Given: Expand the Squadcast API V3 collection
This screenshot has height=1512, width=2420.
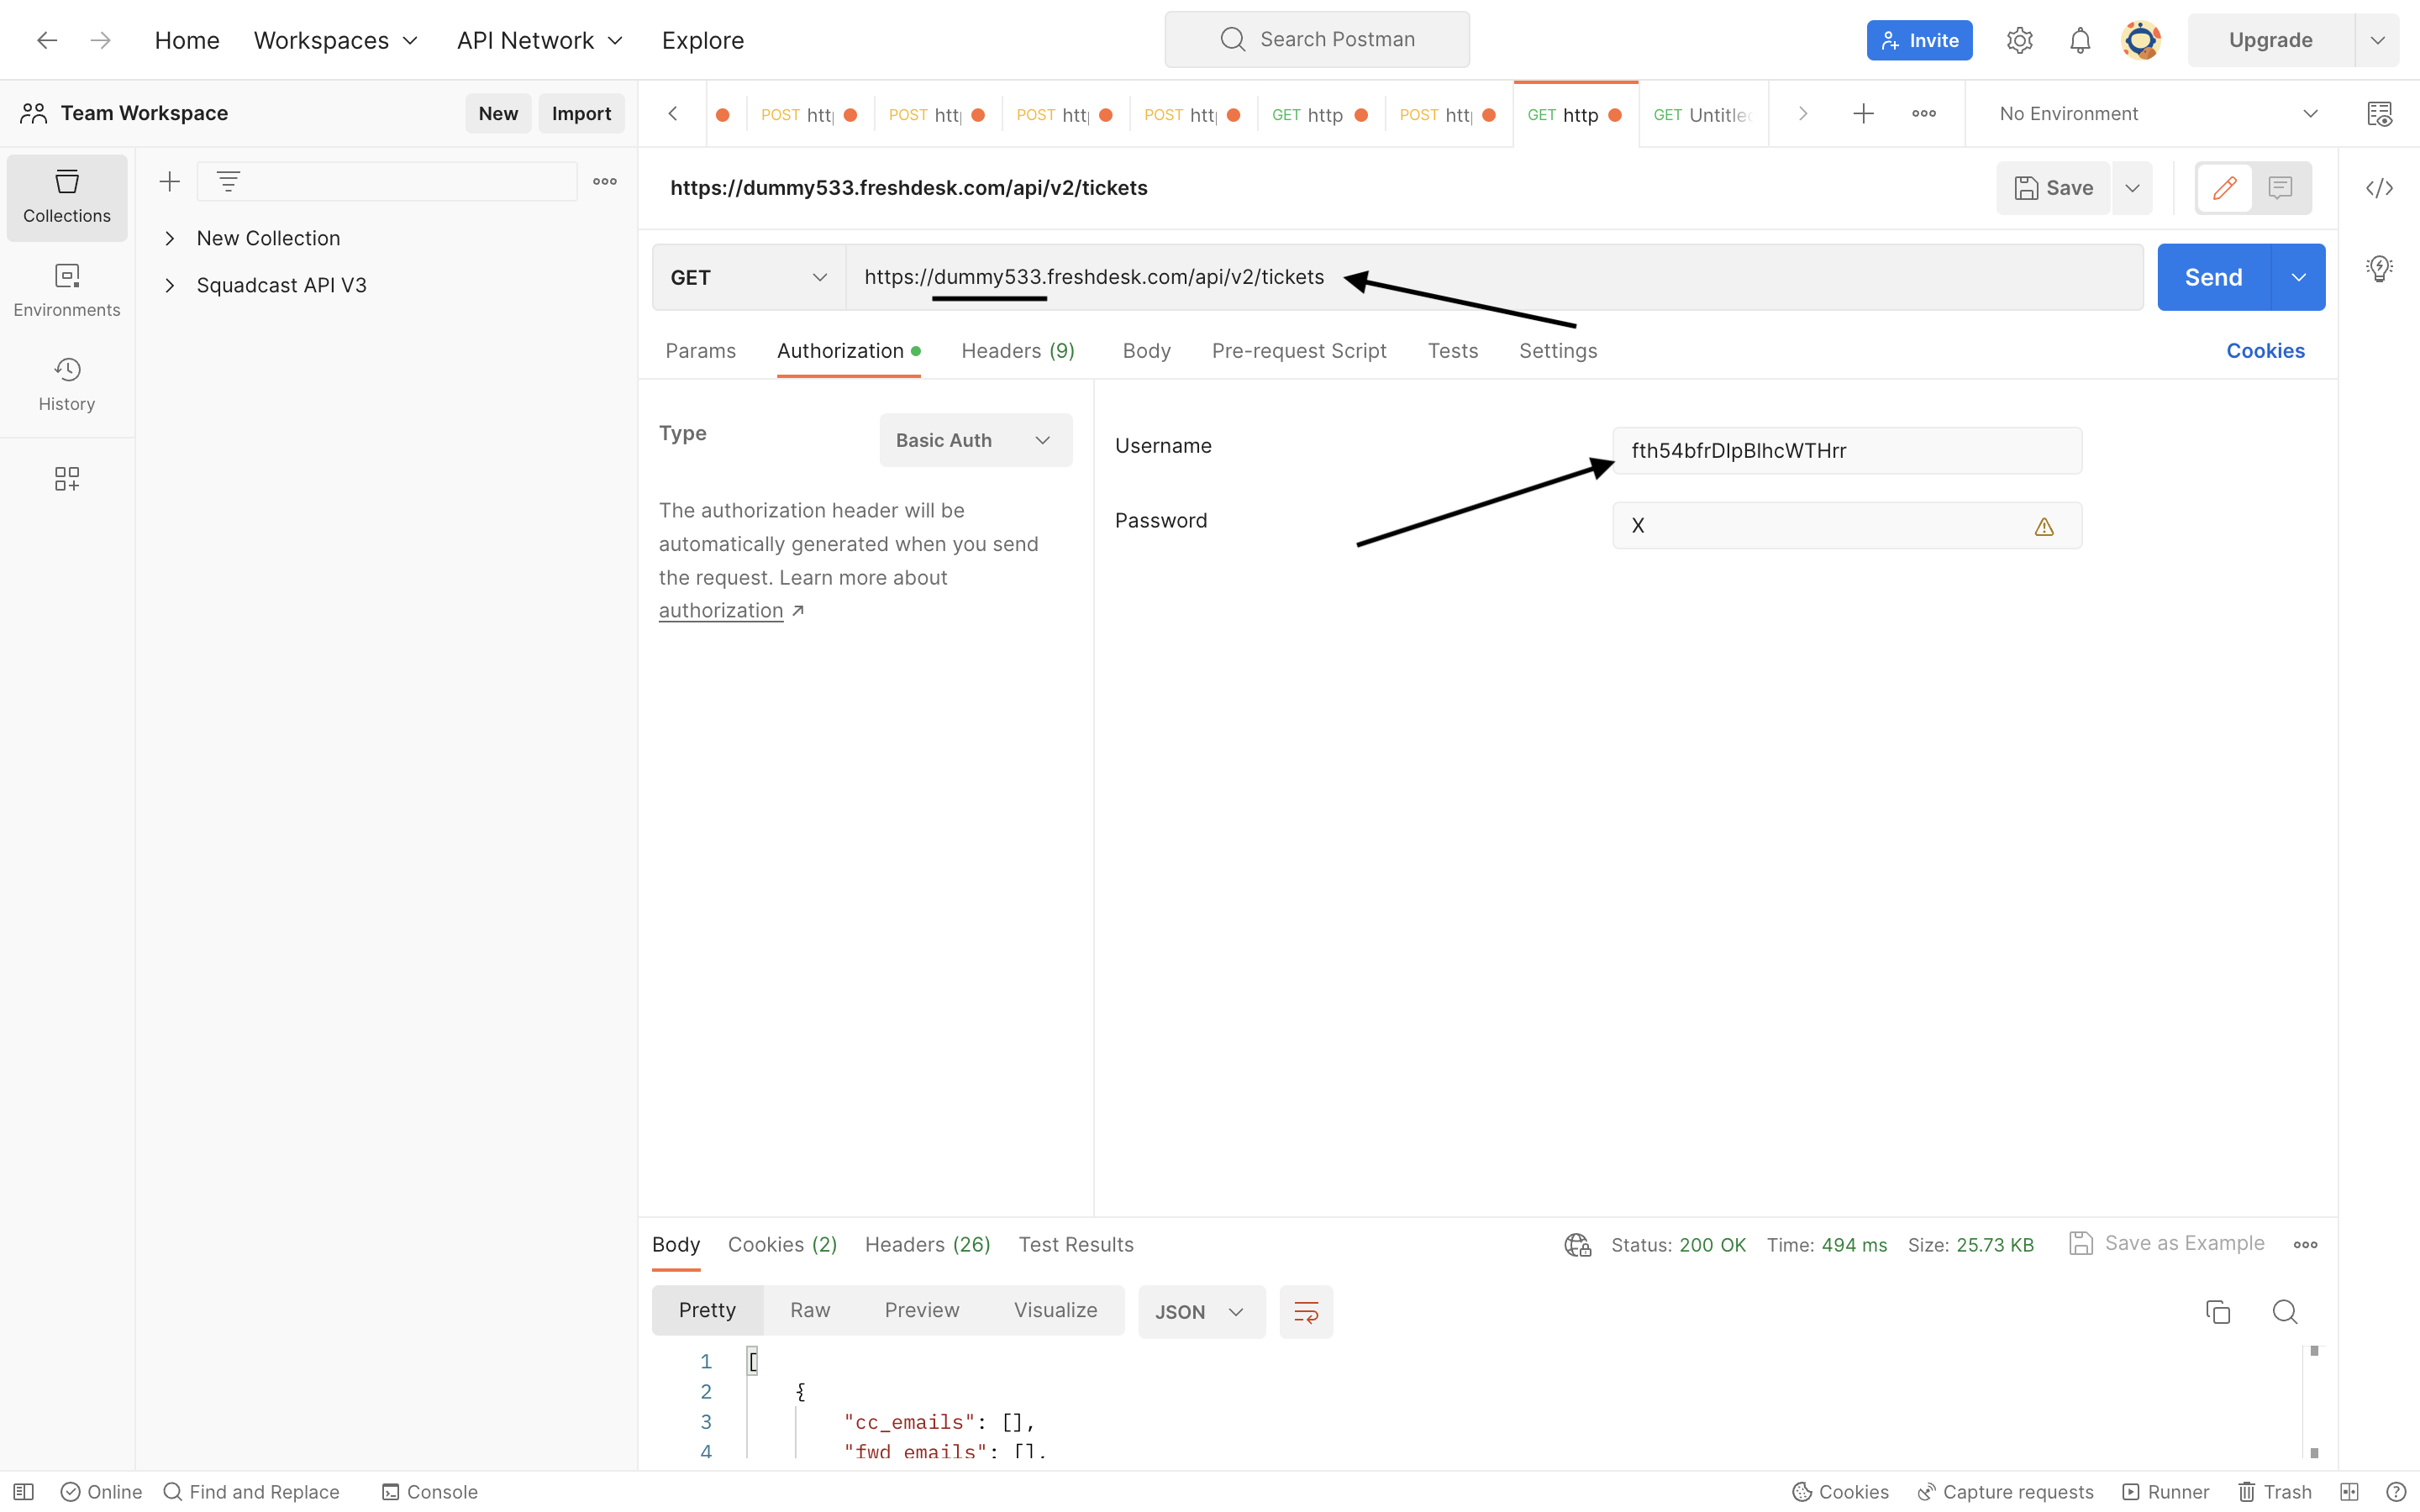Looking at the screenshot, I should click(x=170, y=285).
